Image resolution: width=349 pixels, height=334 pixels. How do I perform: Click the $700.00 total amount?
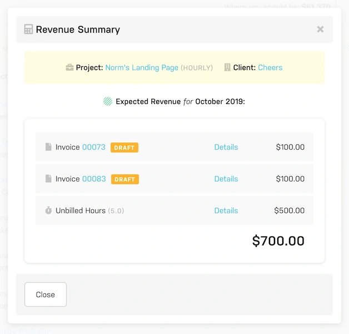click(x=278, y=241)
